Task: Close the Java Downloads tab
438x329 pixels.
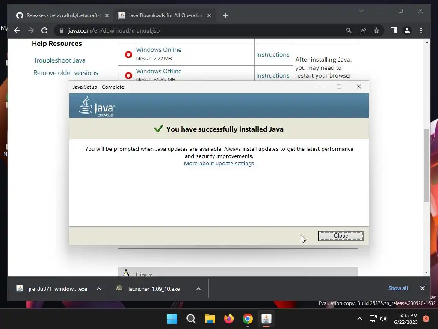Action: pyautogui.click(x=209, y=15)
